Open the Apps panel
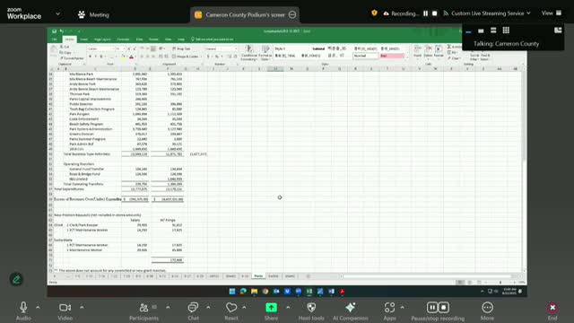The width and height of the screenshot is (574, 323). [389, 311]
